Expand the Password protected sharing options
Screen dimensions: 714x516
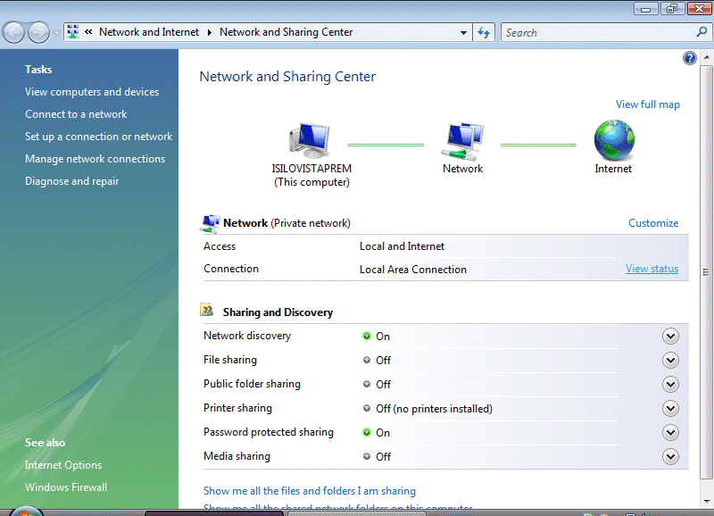click(x=671, y=433)
